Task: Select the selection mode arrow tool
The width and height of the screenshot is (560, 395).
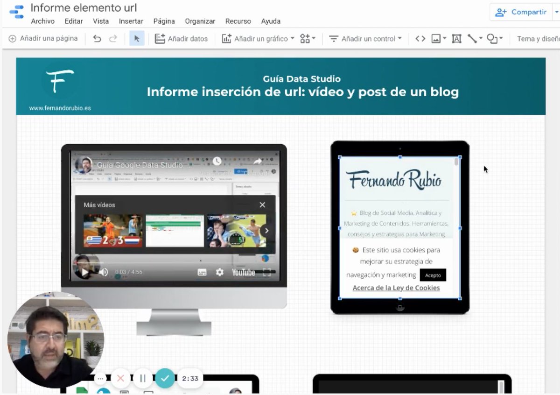Action: coord(137,39)
